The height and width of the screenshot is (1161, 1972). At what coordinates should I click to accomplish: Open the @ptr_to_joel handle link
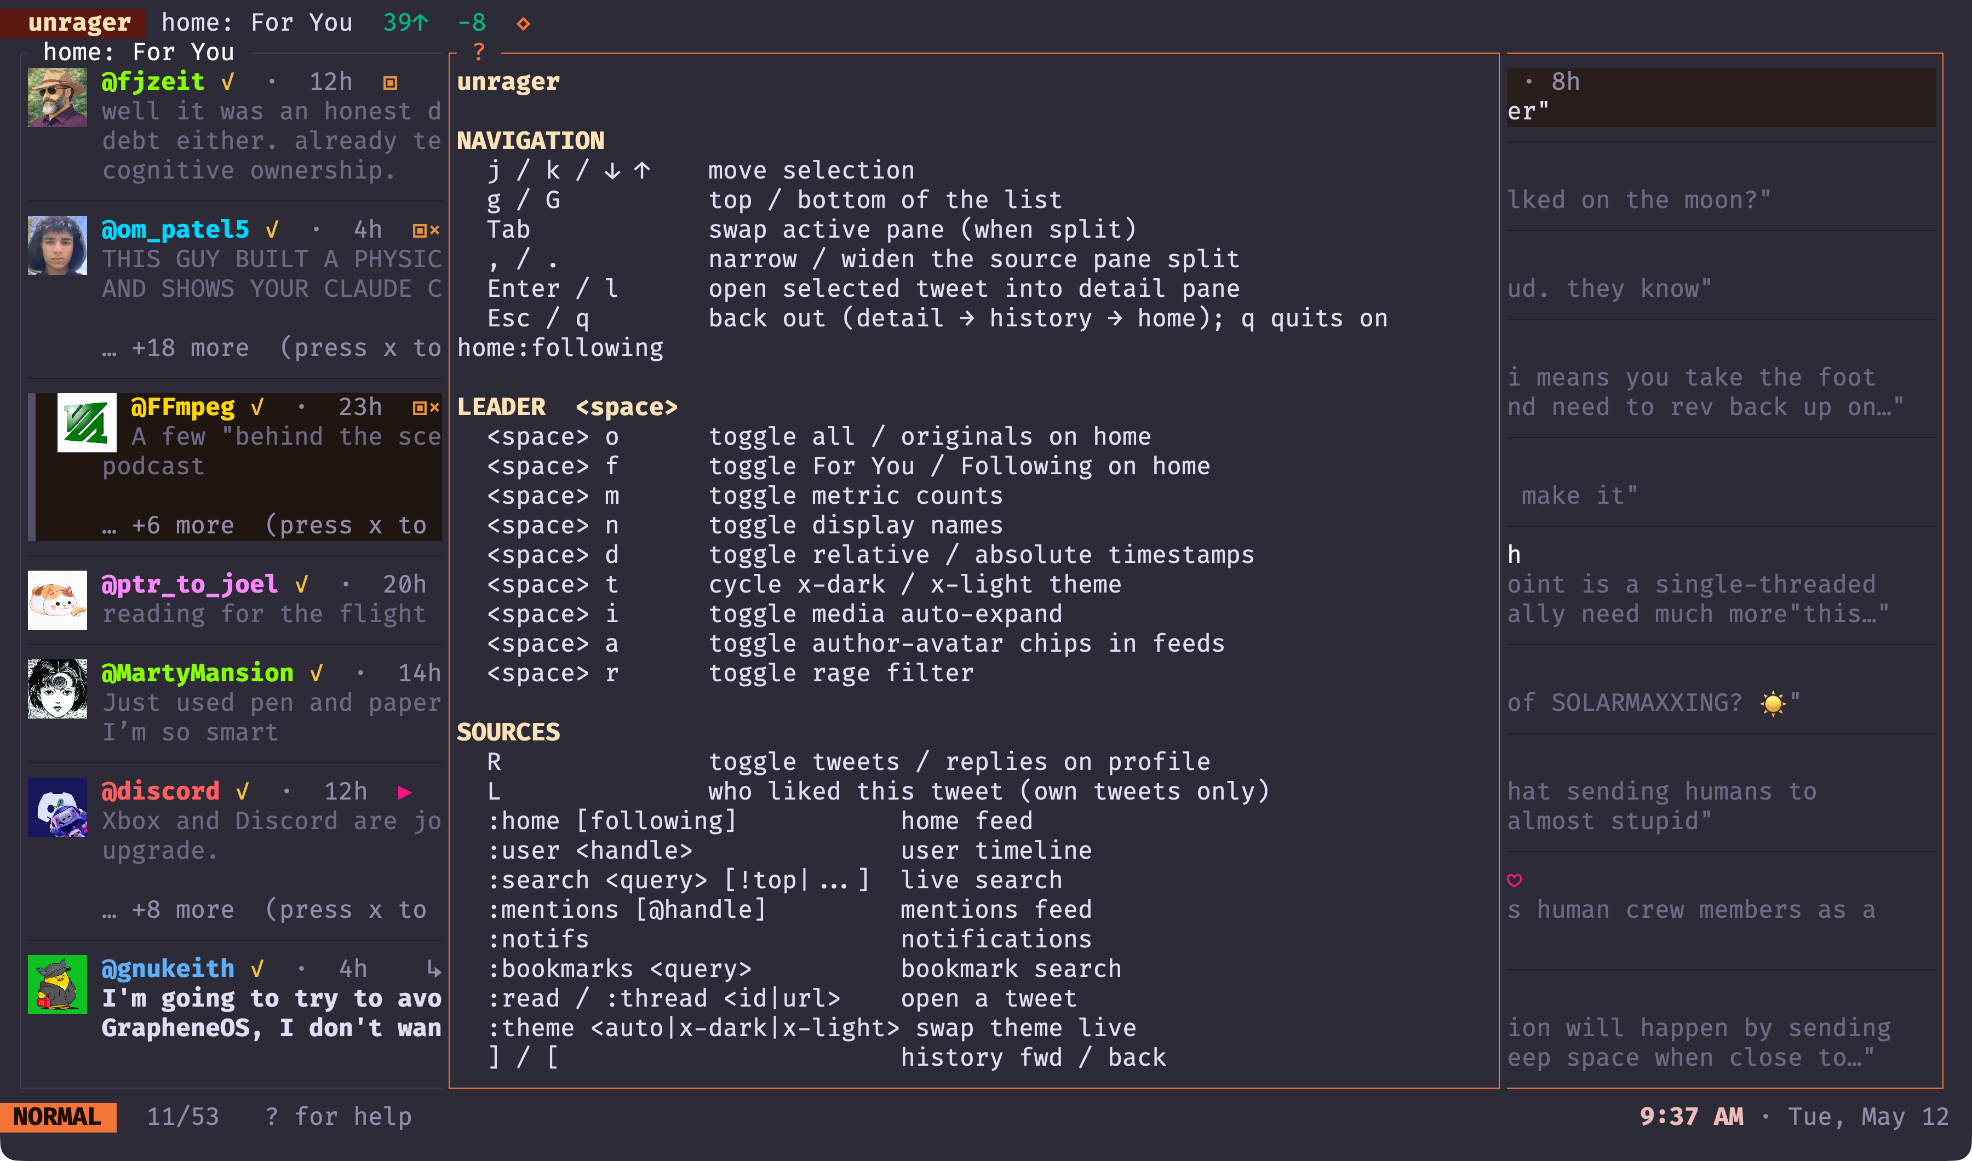pyautogui.click(x=190, y=584)
